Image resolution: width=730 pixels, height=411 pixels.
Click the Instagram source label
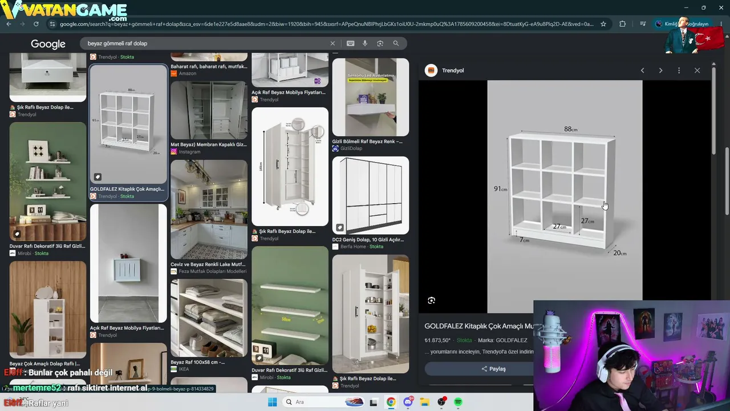click(189, 152)
